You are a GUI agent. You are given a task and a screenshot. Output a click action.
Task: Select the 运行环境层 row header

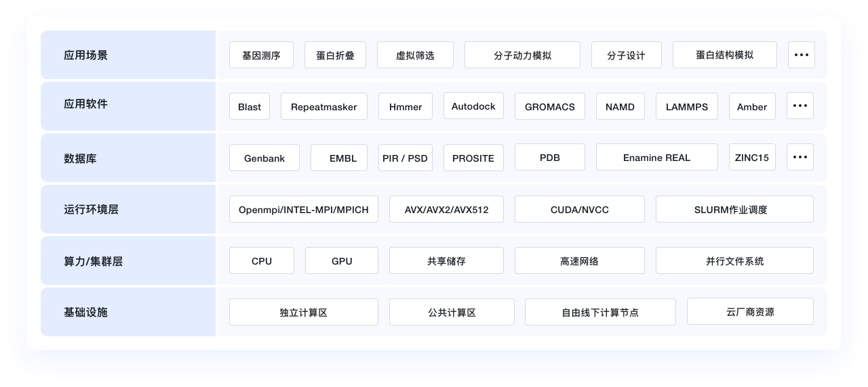[128, 209]
